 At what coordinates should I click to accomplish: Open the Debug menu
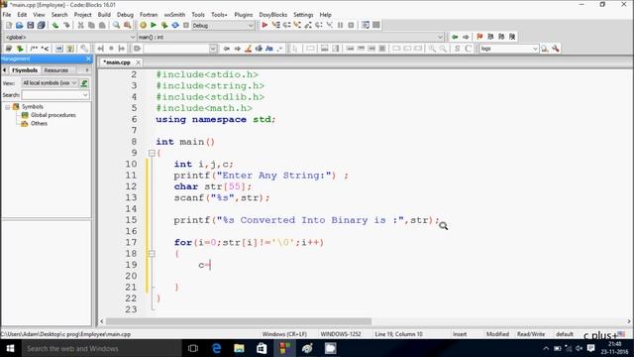[x=125, y=15]
